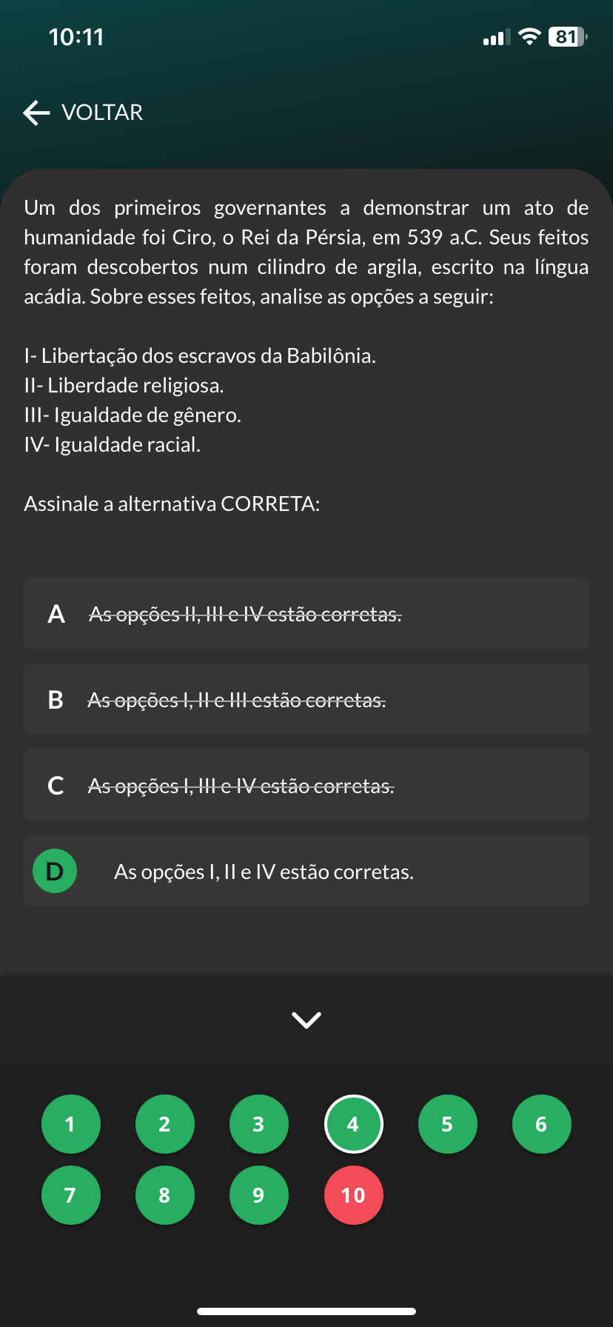Open question 5
The height and width of the screenshot is (1327, 613).
[447, 1124]
